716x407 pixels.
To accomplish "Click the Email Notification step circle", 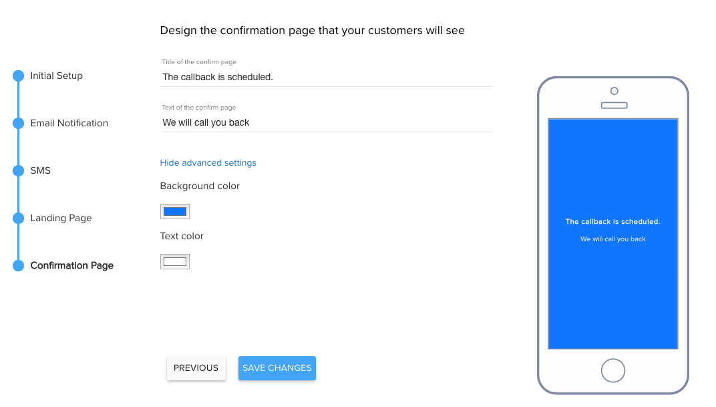I will tap(18, 124).
